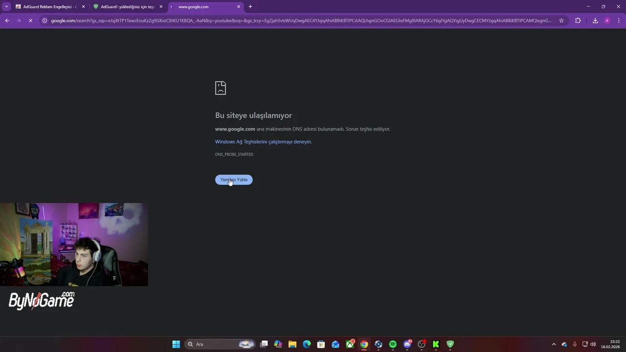Open Task View from taskbar
Image resolution: width=626 pixels, height=352 pixels.
[264, 344]
